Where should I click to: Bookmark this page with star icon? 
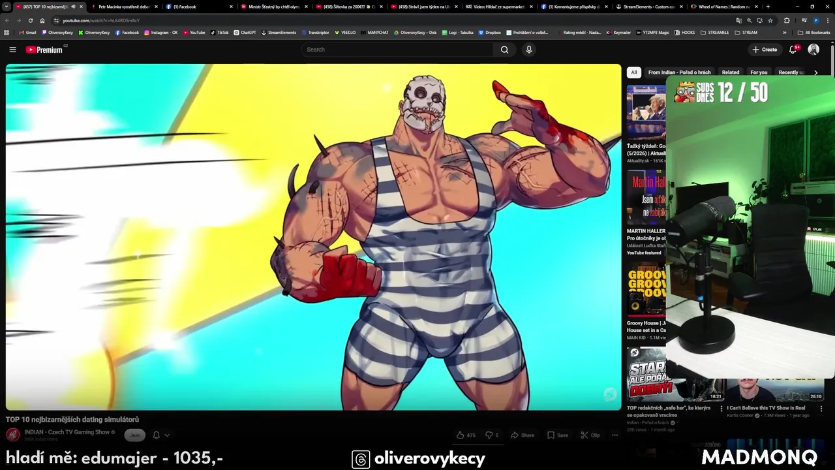(770, 20)
